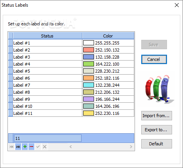Viewport: 183px width, 168px height.
Task: Pick the teal swatch for Label #10
Action: coord(89,106)
